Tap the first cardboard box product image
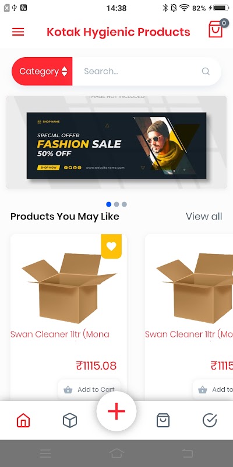The width and height of the screenshot is (233, 467). (x=69, y=288)
